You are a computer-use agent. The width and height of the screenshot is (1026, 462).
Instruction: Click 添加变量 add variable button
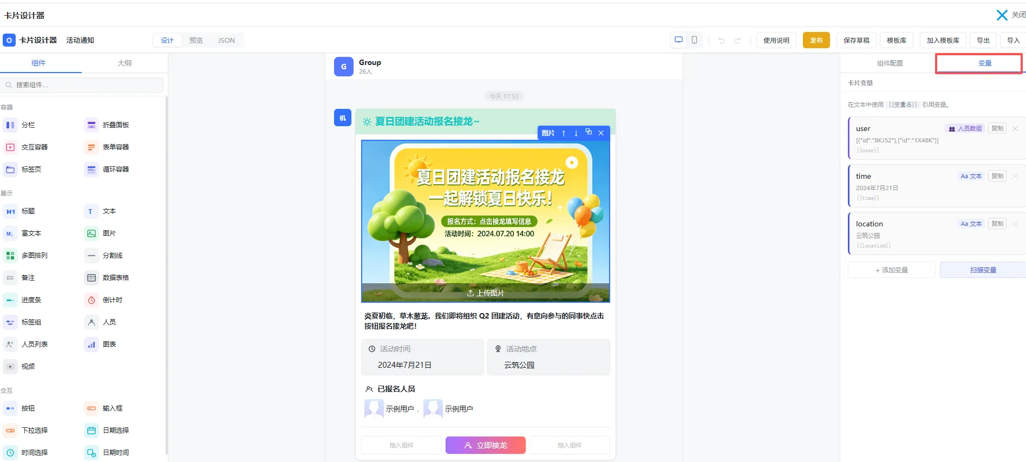tap(892, 270)
